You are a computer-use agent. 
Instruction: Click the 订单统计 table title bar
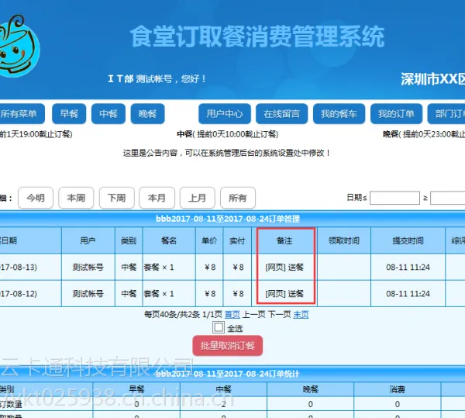(232, 374)
